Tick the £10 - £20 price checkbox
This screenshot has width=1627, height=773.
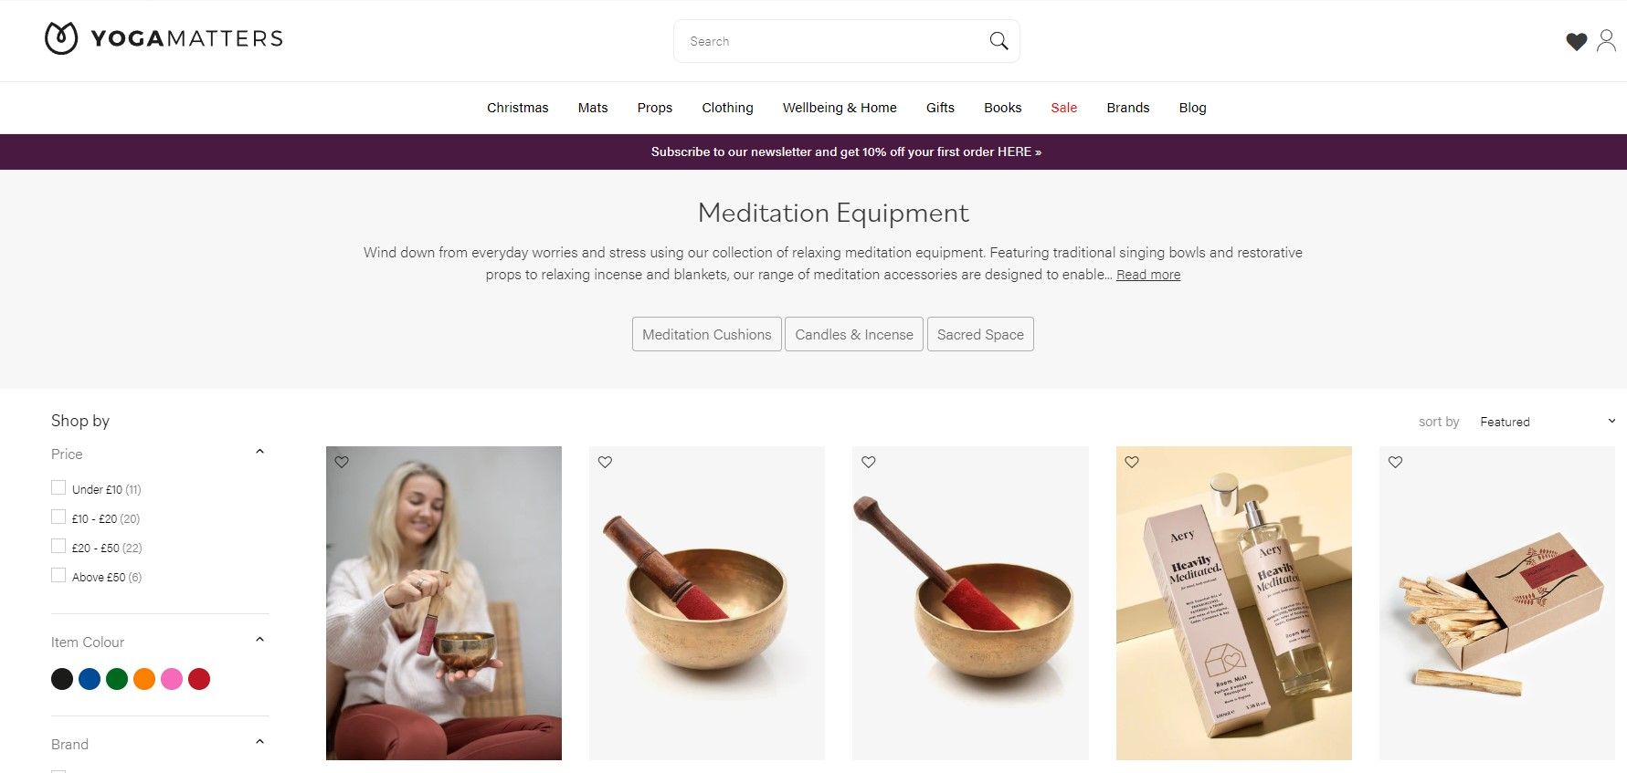[58, 517]
